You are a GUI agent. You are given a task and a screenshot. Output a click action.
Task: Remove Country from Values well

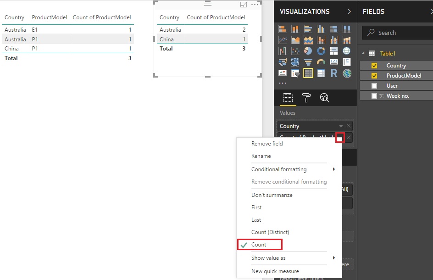coord(349,126)
